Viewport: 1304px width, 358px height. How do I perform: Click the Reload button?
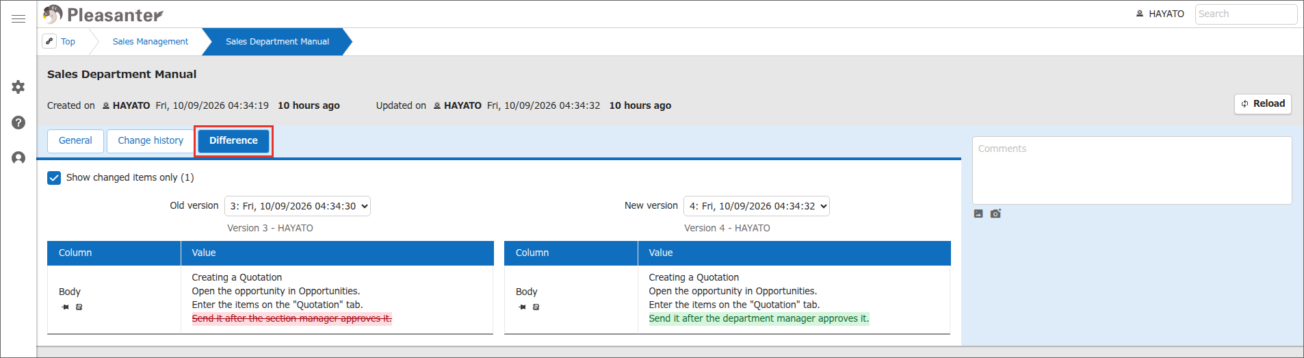(x=1263, y=104)
